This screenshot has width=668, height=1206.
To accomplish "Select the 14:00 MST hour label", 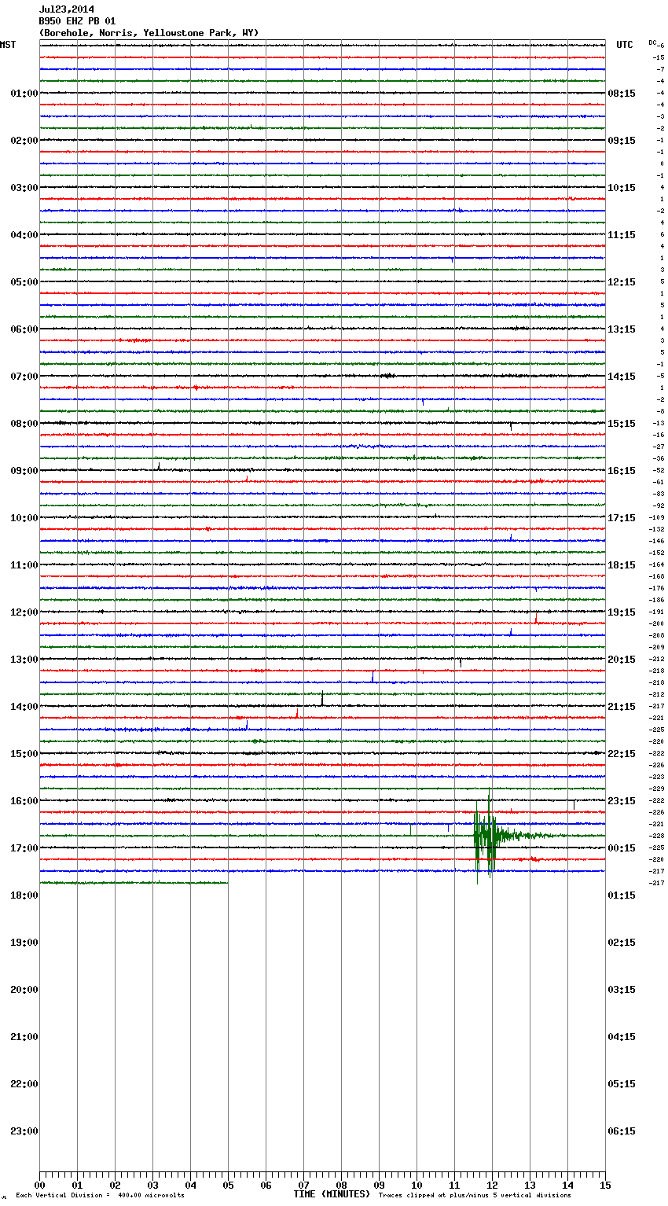I will tap(24, 707).
